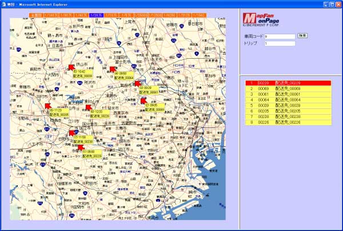
Task: Switch map scale to 1/12500
Action: click(155, 15)
